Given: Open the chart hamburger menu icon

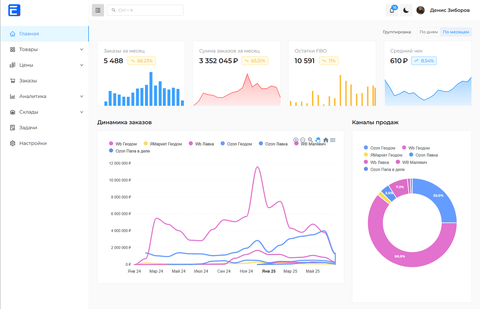Looking at the screenshot, I should [332, 140].
